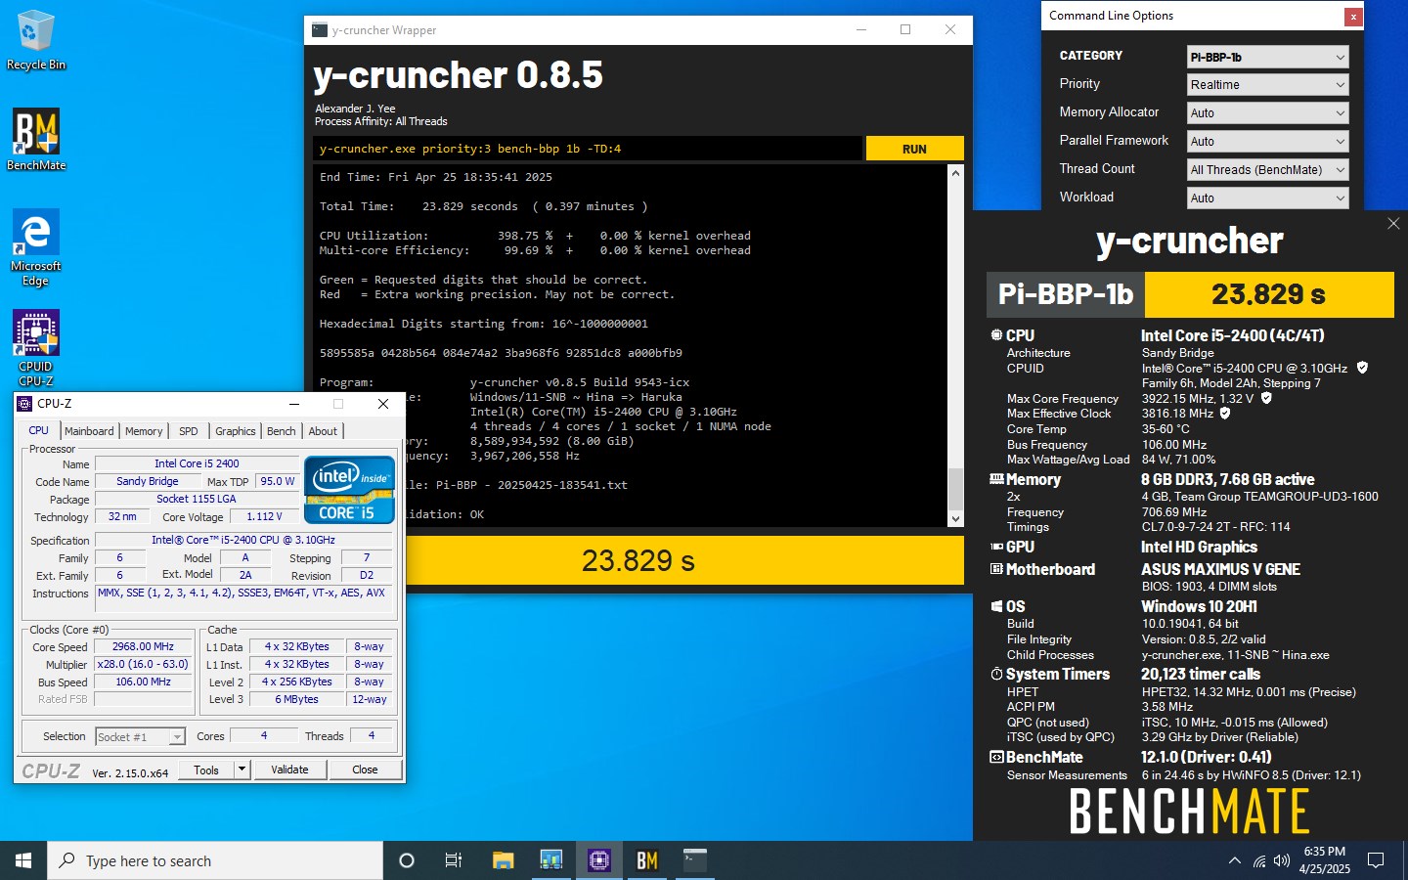Open Task View from the taskbar
Viewport: 1408px width, 880px height.
pos(454,860)
